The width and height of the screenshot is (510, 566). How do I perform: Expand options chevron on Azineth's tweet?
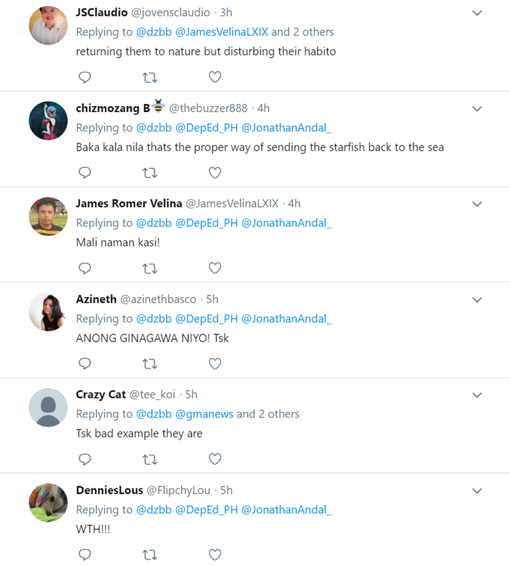tap(477, 300)
